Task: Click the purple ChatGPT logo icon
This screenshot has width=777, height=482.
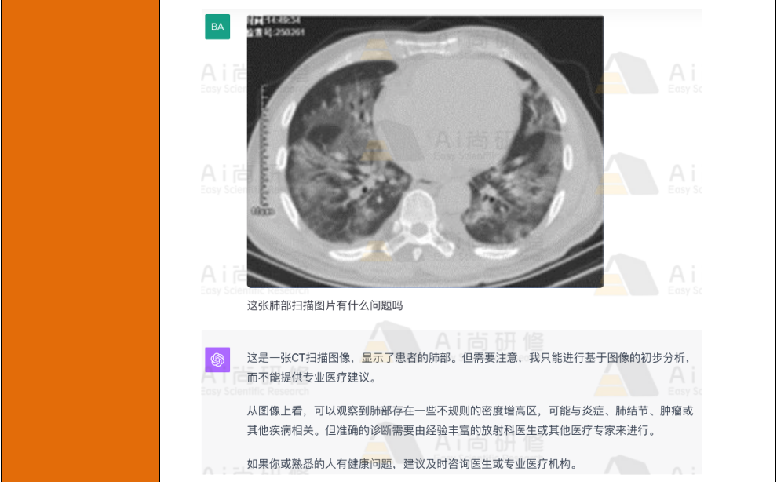Action: tap(217, 360)
